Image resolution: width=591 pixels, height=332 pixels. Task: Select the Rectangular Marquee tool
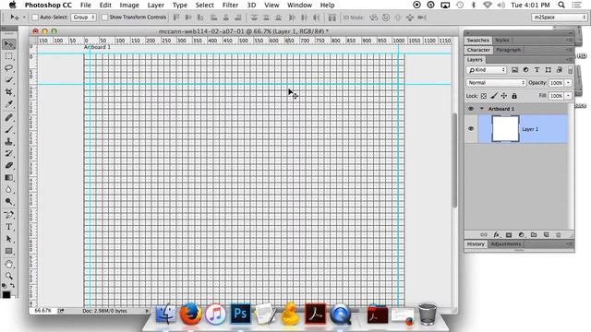pyautogui.click(x=8, y=56)
